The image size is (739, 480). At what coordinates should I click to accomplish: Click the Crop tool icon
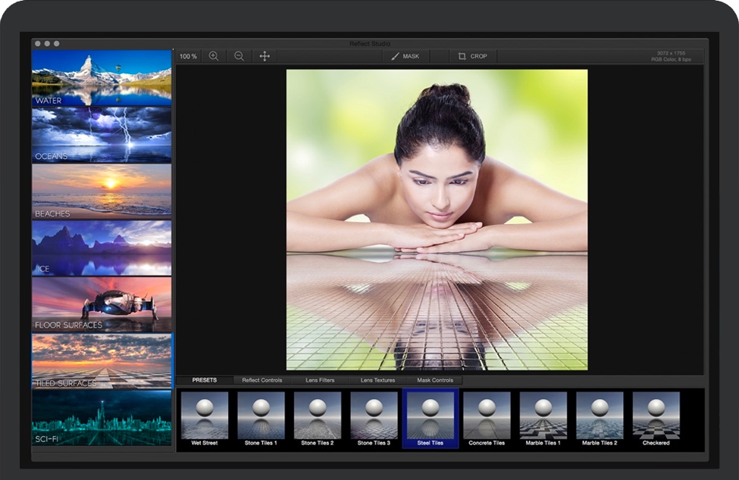click(x=462, y=55)
